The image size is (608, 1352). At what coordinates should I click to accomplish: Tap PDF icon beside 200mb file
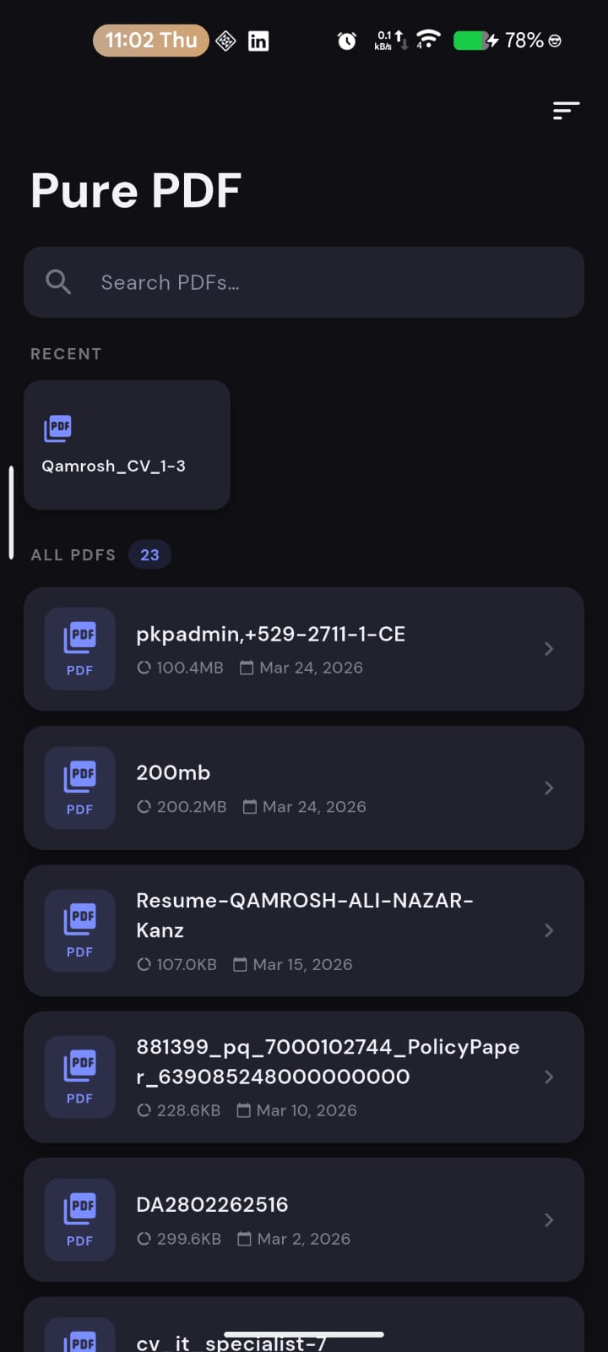(79, 788)
